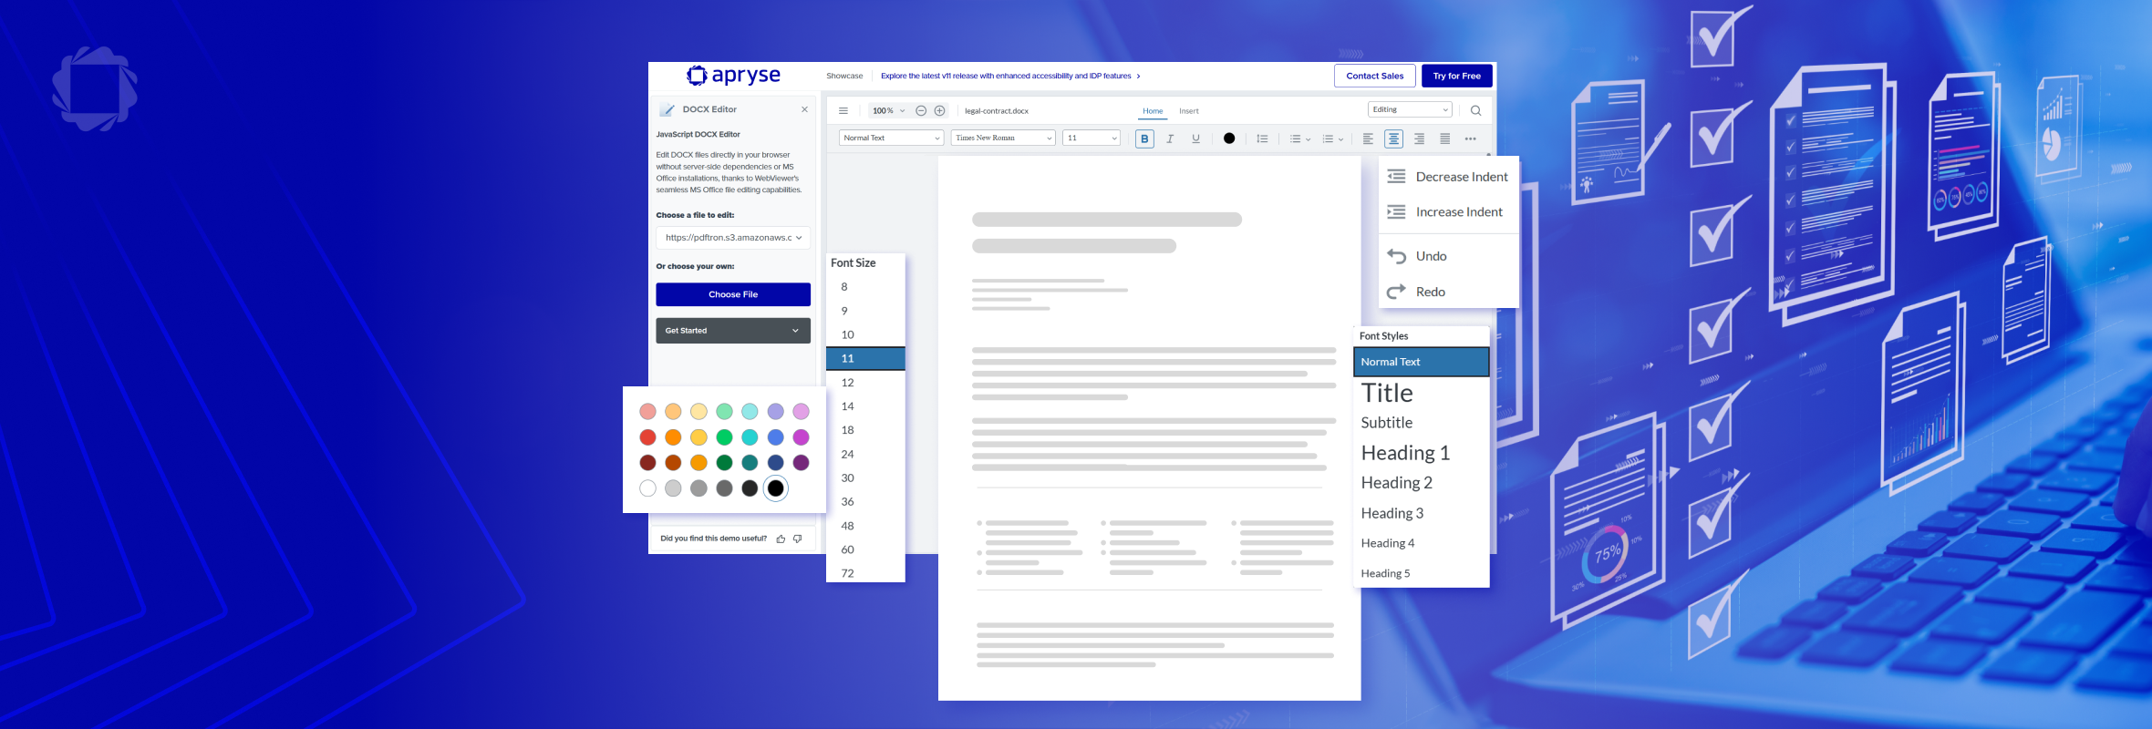Open the Showcase link
The width and height of the screenshot is (2152, 729).
pyautogui.click(x=844, y=76)
